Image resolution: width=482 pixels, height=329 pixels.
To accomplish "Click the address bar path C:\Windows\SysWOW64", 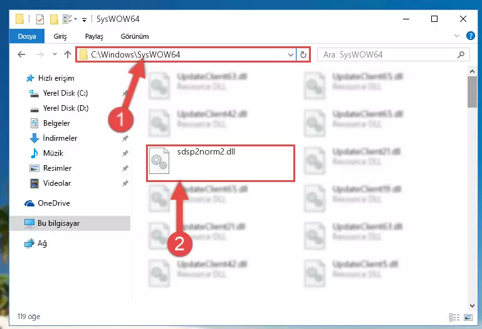I will 135,54.
